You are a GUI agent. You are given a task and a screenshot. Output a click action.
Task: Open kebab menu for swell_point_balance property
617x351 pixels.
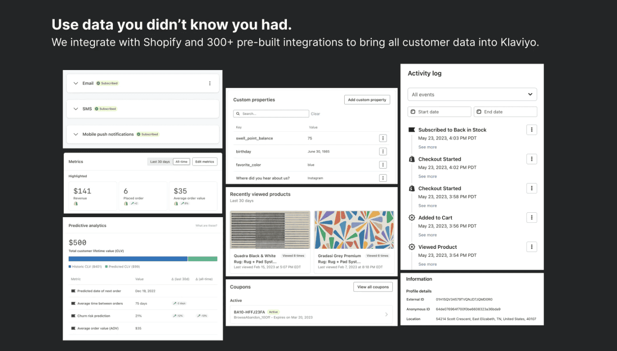point(383,138)
